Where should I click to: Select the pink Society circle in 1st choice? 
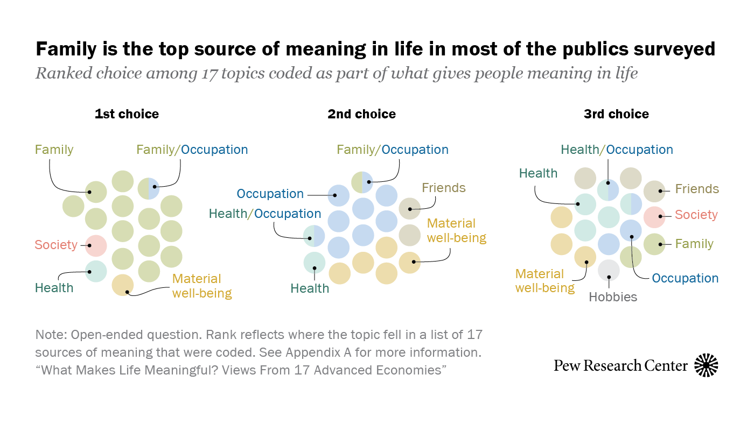tap(96, 245)
